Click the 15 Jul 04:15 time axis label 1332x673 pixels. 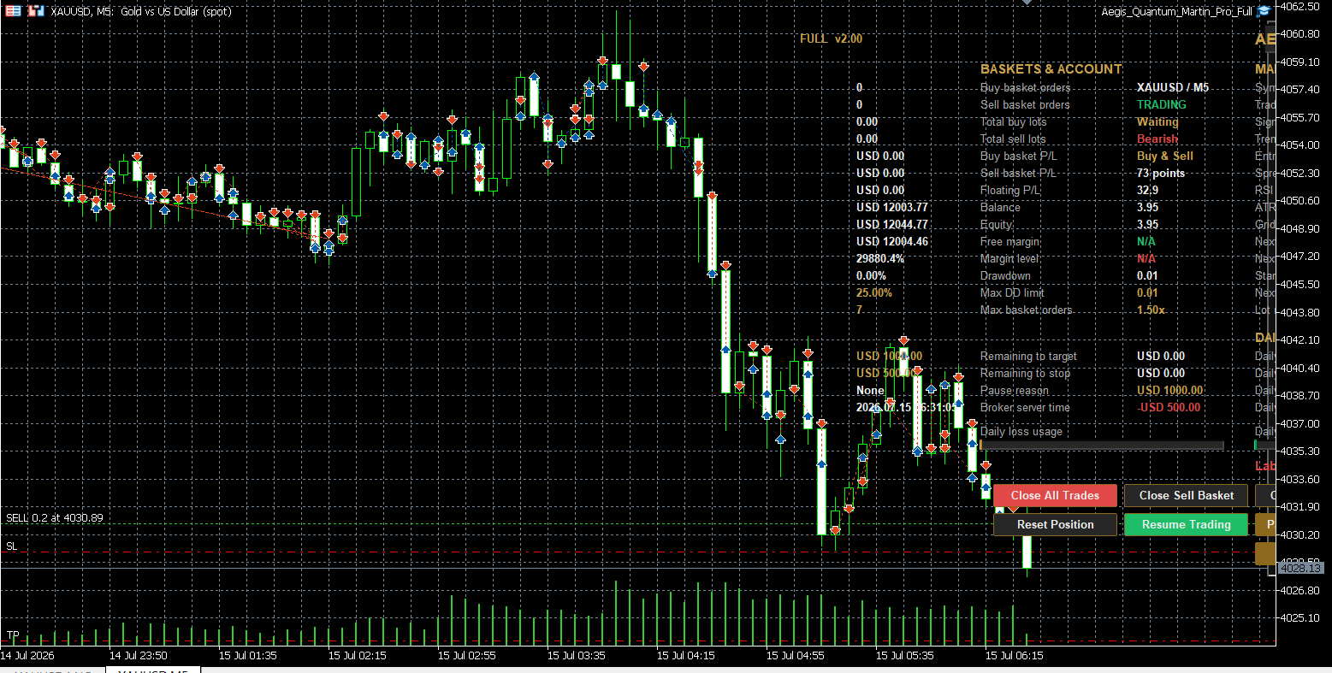pos(685,656)
